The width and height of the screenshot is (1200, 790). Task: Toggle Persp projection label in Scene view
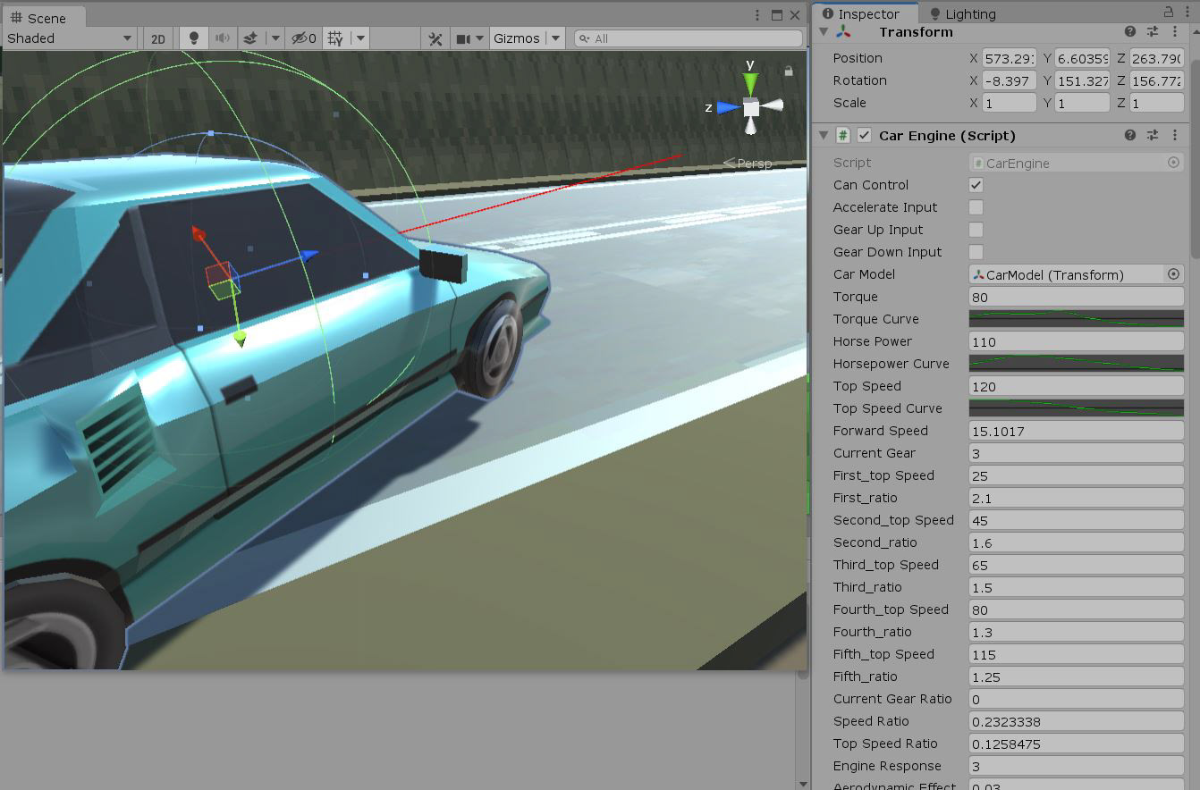click(x=748, y=164)
